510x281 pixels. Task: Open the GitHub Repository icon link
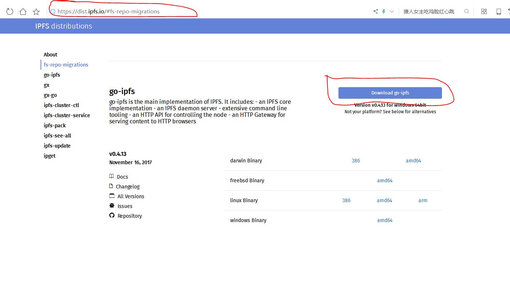tap(112, 216)
